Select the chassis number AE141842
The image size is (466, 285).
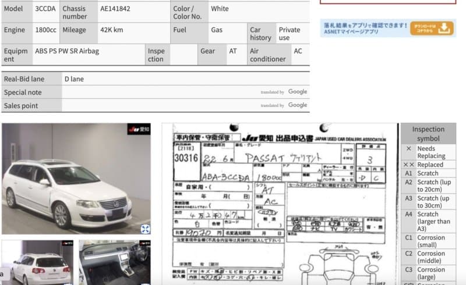pos(115,9)
